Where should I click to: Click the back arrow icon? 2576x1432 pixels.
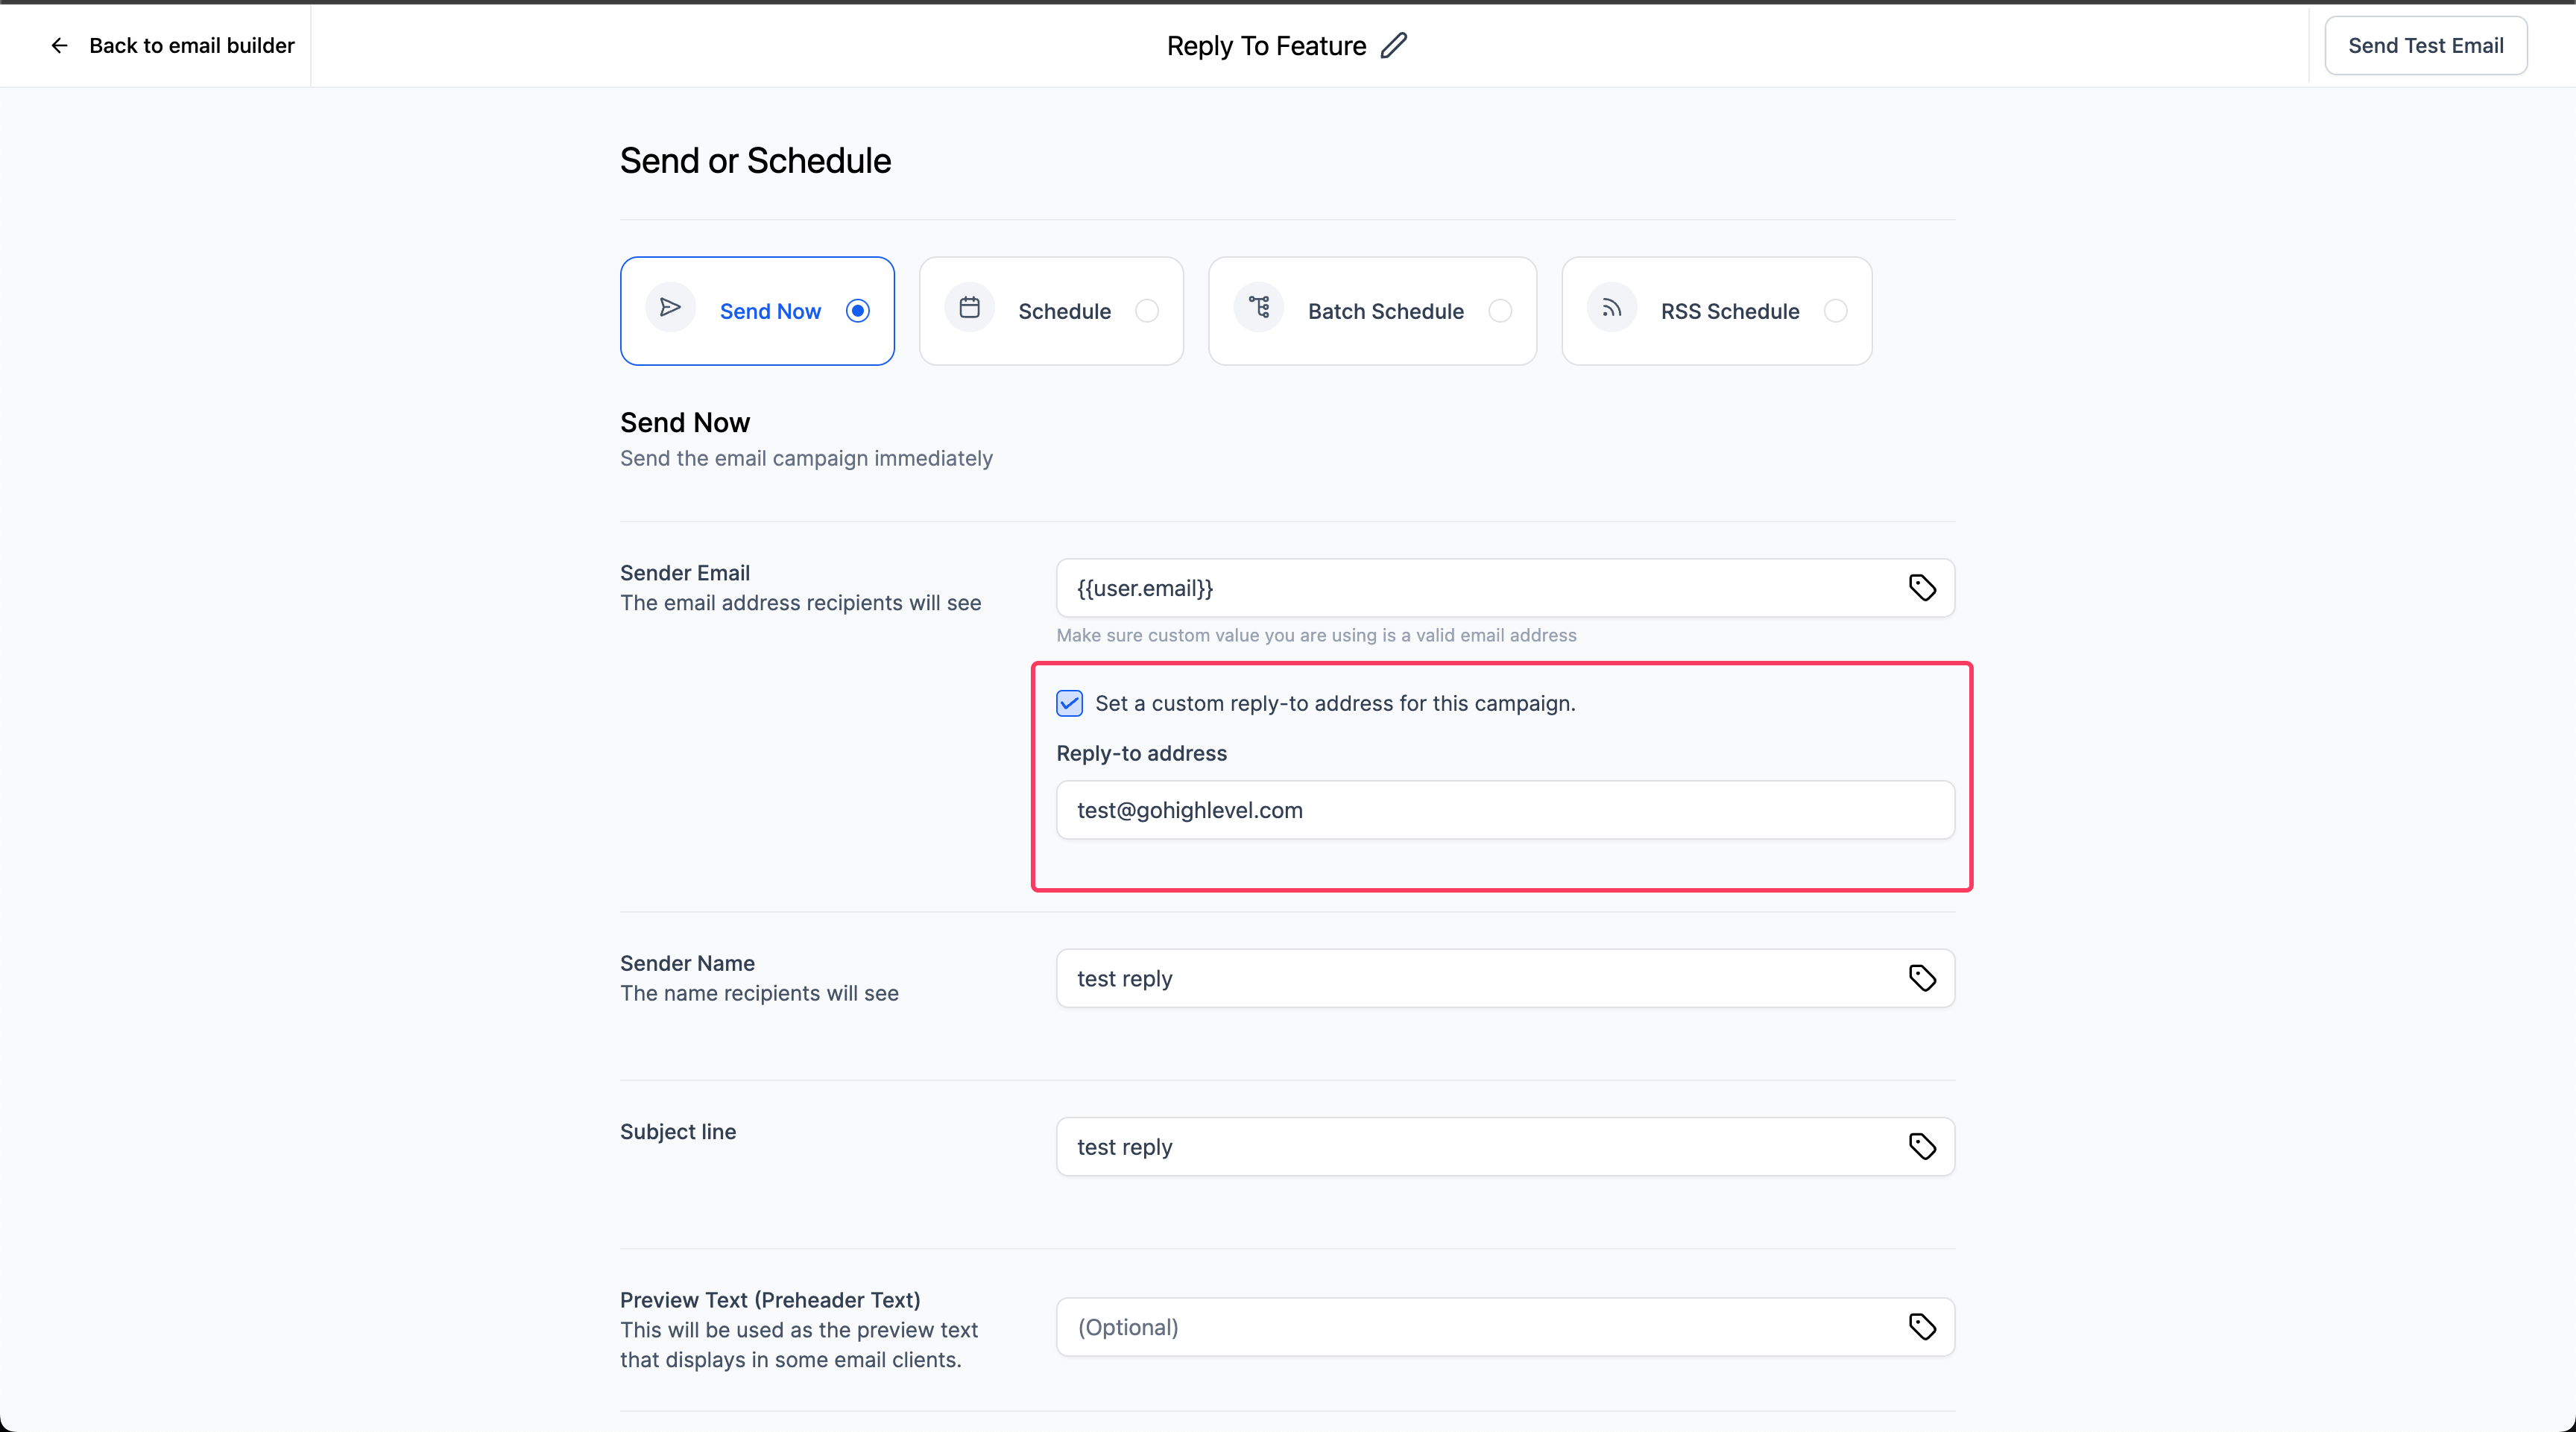click(59, 46)
